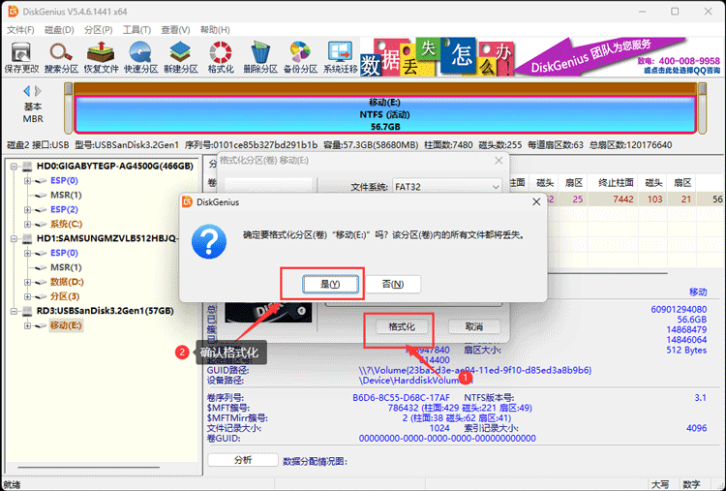Click the GUID路径 volume path value

point(475,370)
